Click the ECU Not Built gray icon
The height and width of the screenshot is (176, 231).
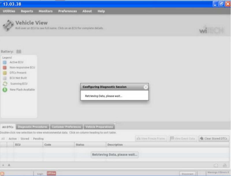[5, 78]
